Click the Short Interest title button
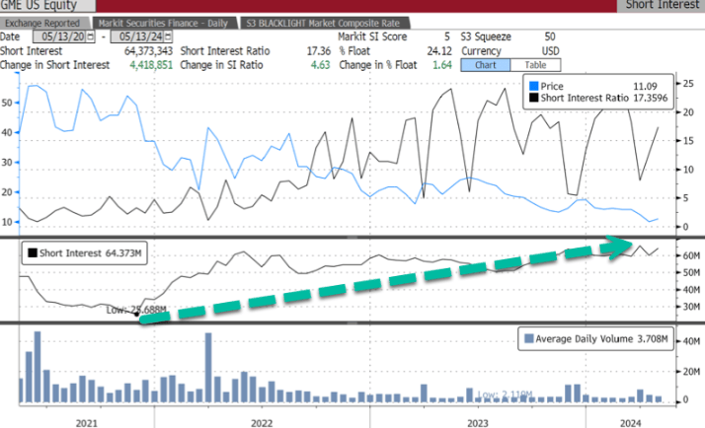Screen dimensions: 705x428 [x=662, y=6]
